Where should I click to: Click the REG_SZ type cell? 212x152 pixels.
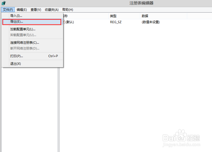tap(116, 22)
